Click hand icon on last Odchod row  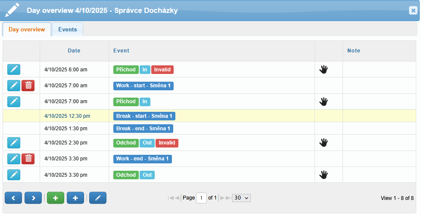tap(324, 175)
